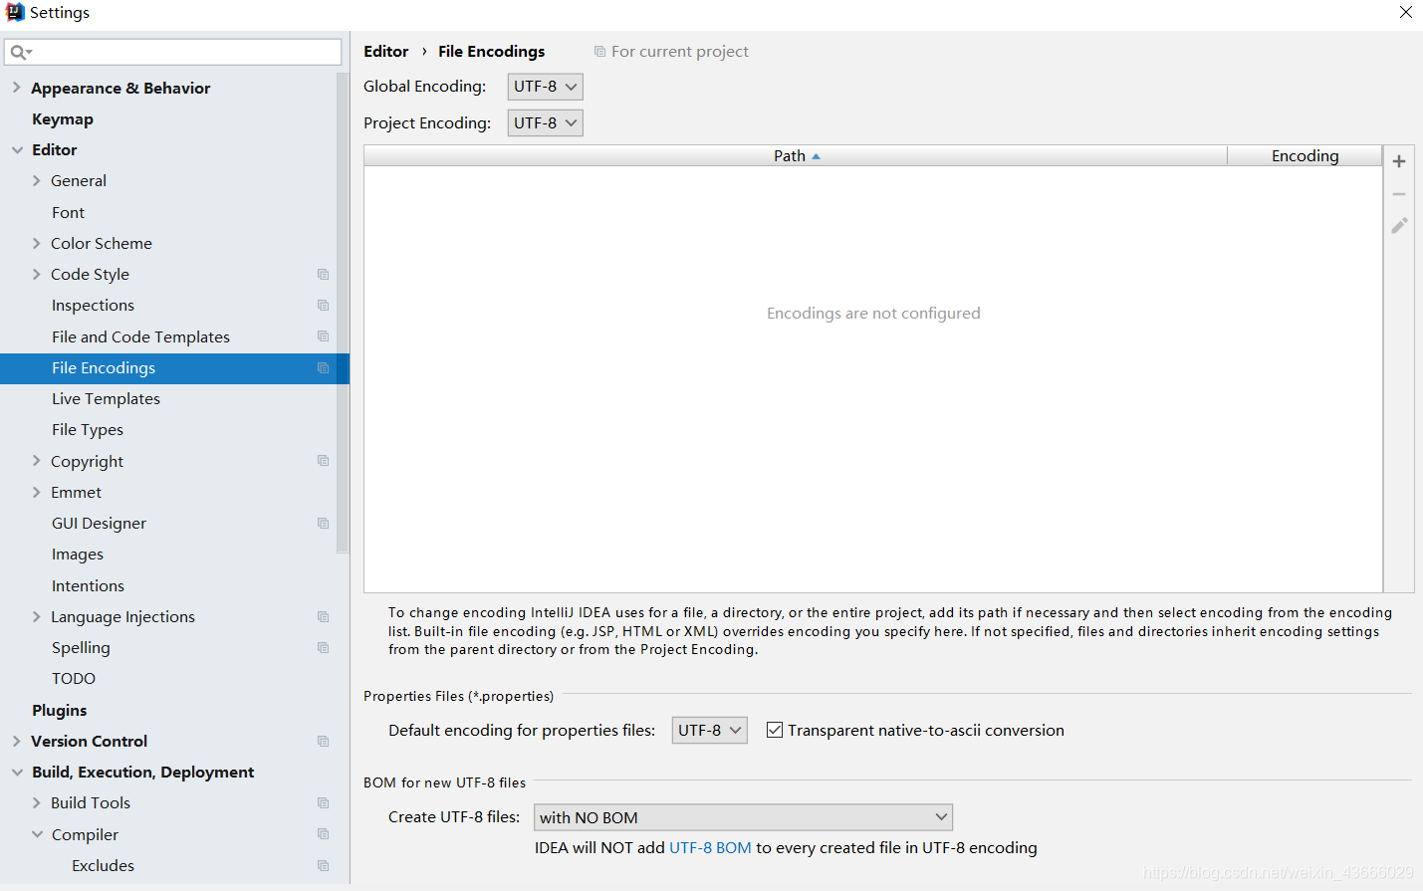Toggle Transparent native-to-ascii conversion checkbox
The image size is (1423, 891).
[774, 730]
